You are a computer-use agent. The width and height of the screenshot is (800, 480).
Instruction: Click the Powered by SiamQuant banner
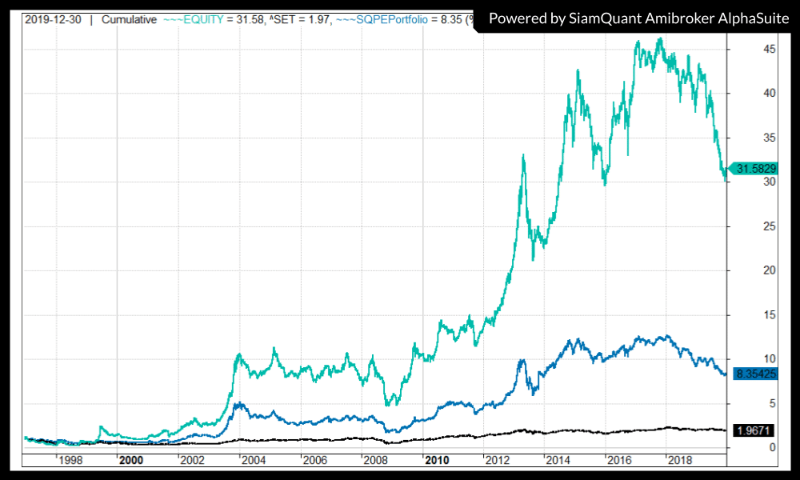tap(635, 18)
